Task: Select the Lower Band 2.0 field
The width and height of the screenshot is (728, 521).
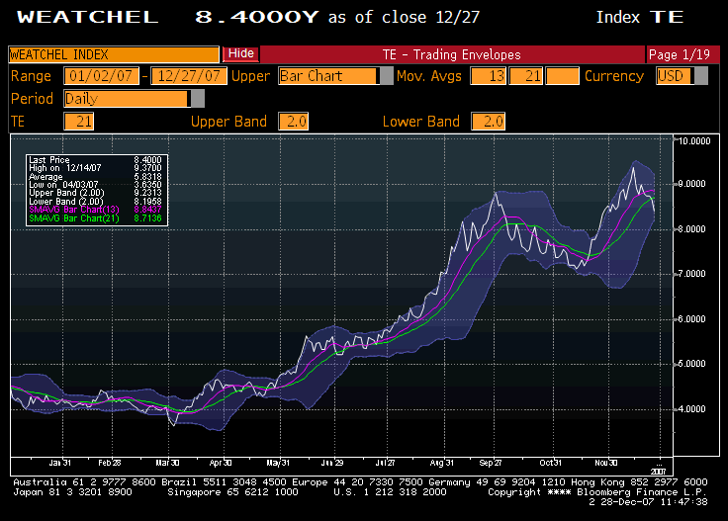Action: 489,122
